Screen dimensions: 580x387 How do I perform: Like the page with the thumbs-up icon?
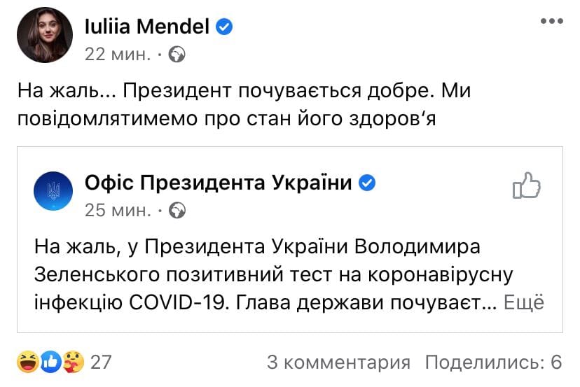pyautogui.click(x=527, y=186)
